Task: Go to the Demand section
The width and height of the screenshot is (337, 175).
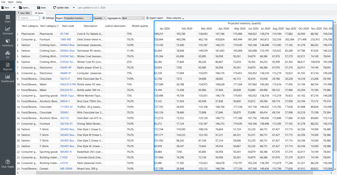Action: click(8, 31)
